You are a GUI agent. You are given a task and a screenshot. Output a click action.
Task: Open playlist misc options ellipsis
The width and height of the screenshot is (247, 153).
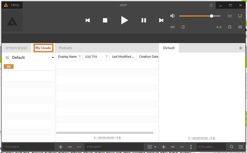tap(182, 147)
